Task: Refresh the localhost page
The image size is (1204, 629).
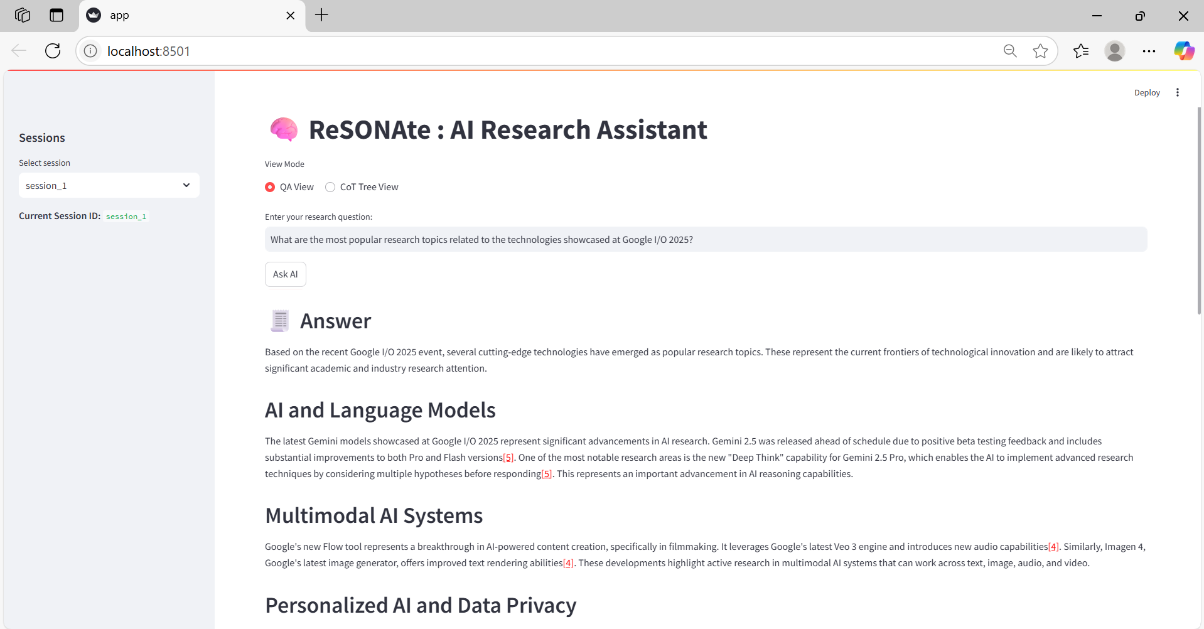Action: pyautogui.click(x=53, y=51)
